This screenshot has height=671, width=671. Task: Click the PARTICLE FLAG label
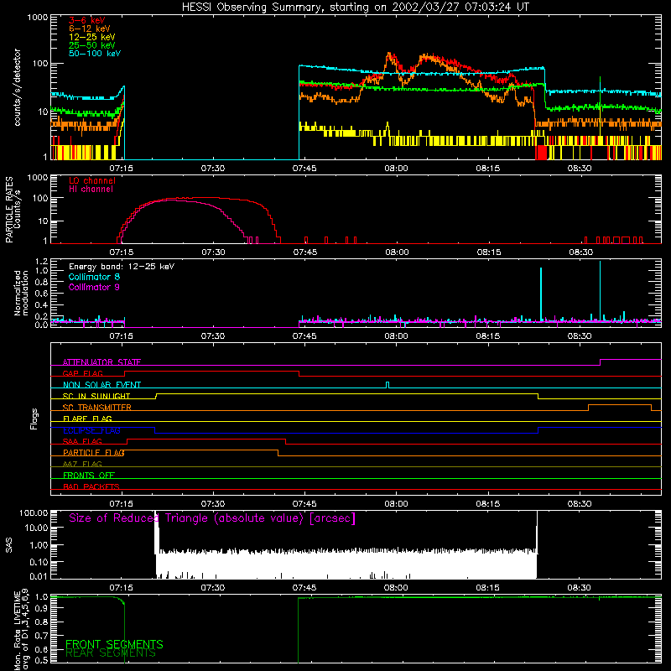click(x=94, y=453)
